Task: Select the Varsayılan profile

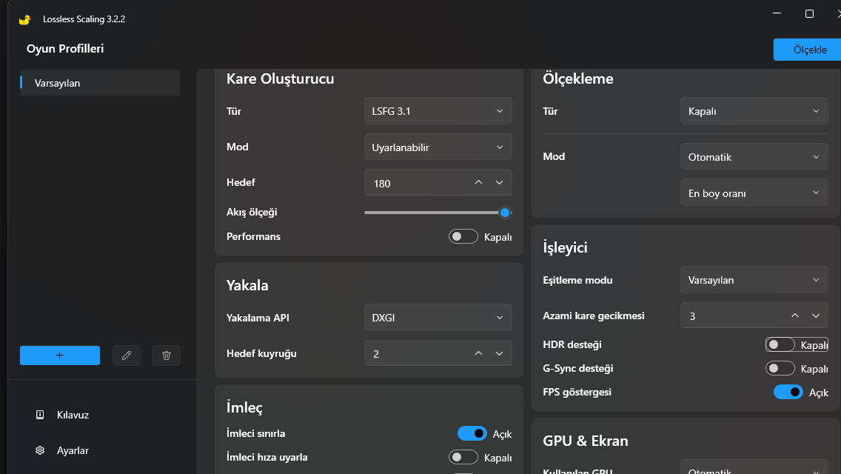Action: 100,83
